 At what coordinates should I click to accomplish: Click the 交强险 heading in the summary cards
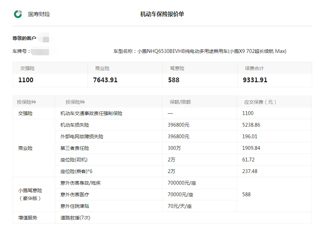click(27, 68)
